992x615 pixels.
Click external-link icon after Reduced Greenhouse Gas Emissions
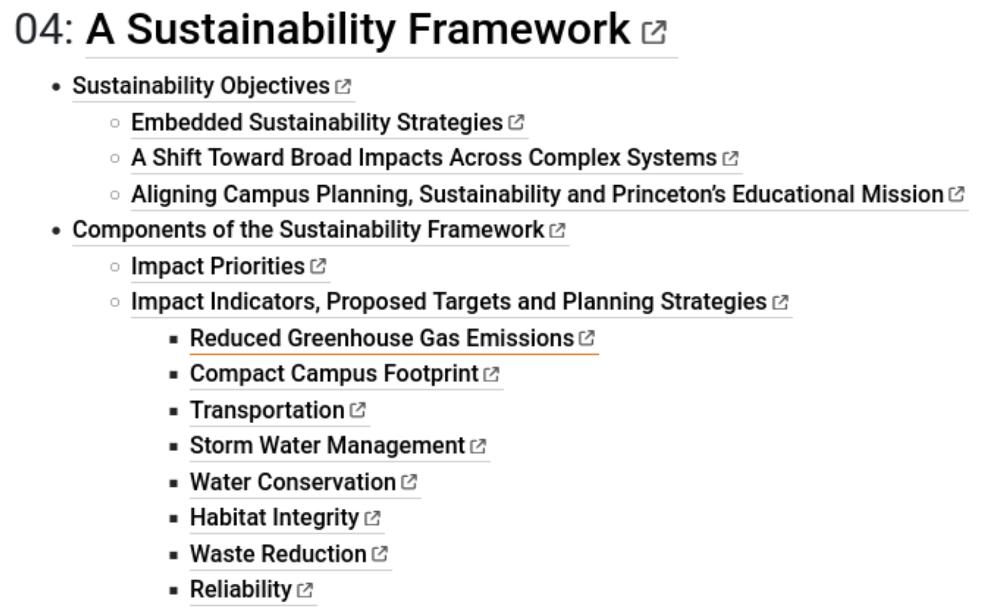(587, 337)
